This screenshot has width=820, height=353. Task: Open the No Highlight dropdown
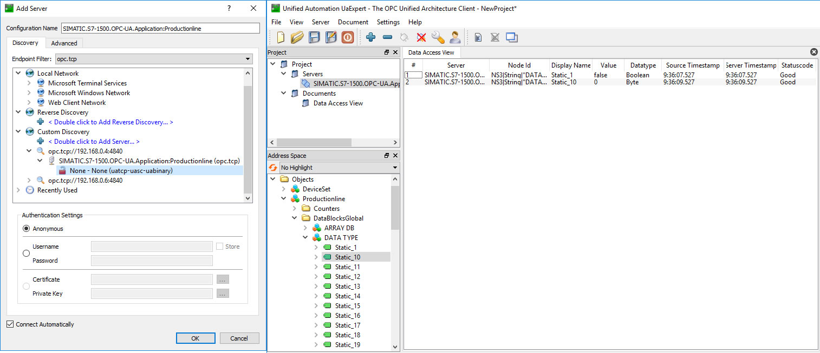tap(340, 168)
